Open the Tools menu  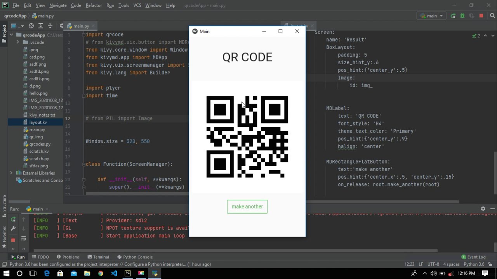[124, 5]
